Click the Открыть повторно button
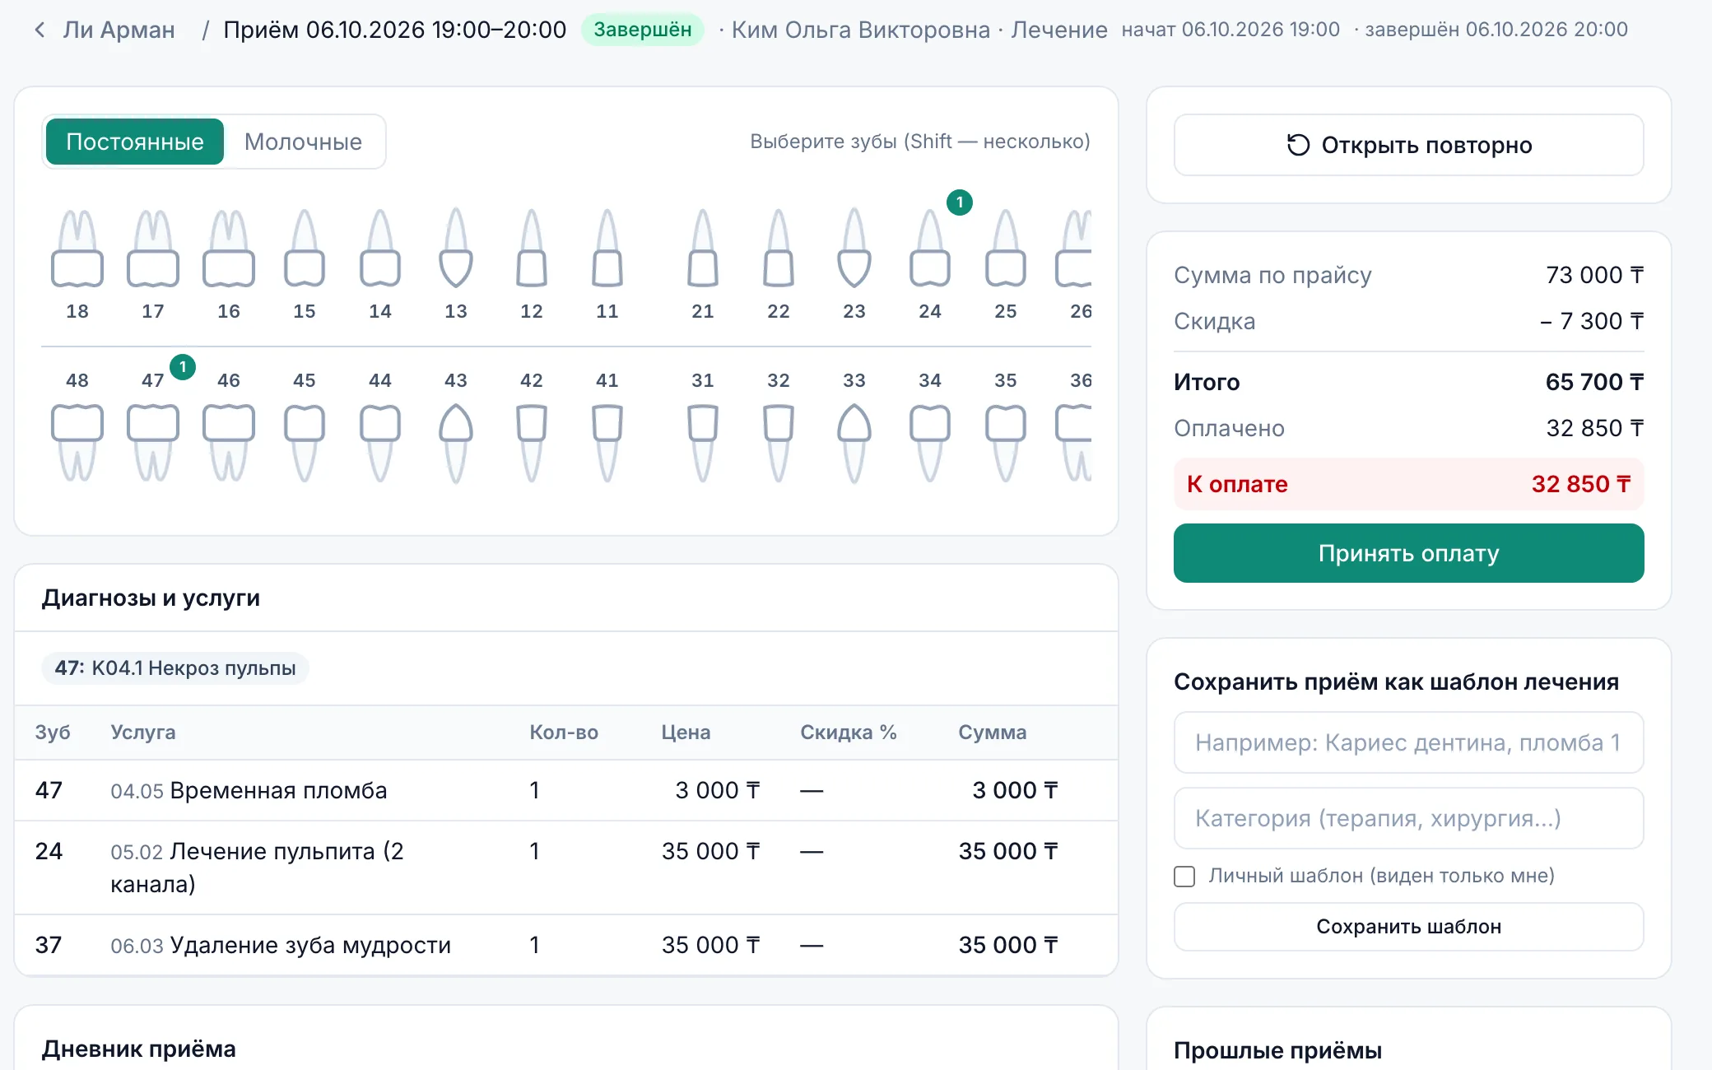This screenshot has width=1712, height=1070. [x=1408, y=145]
